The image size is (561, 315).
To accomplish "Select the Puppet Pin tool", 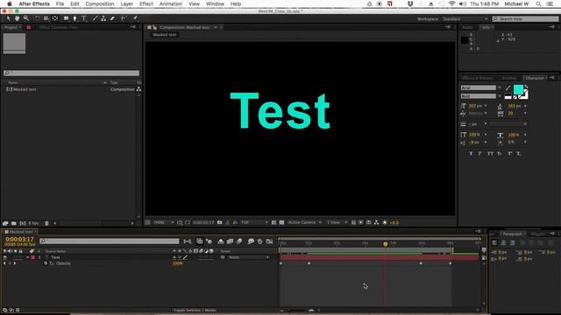I will pos(135,18).
